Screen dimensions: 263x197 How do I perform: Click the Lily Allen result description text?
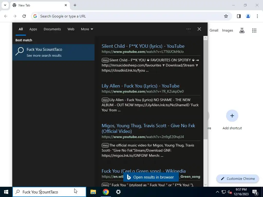pyautogui.click(x=150, y=105)
